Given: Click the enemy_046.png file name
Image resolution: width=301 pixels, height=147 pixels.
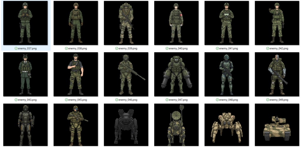Looking at the screenshot, I should click(128, 100).
